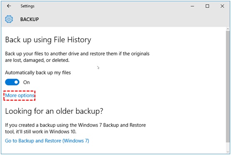Click the BACKUP page title
Image resolution: width=231 pixels, height=155 pixels.
pos(29,20)
